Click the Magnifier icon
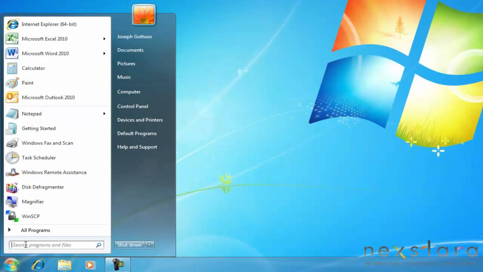 tap(12, 202)
